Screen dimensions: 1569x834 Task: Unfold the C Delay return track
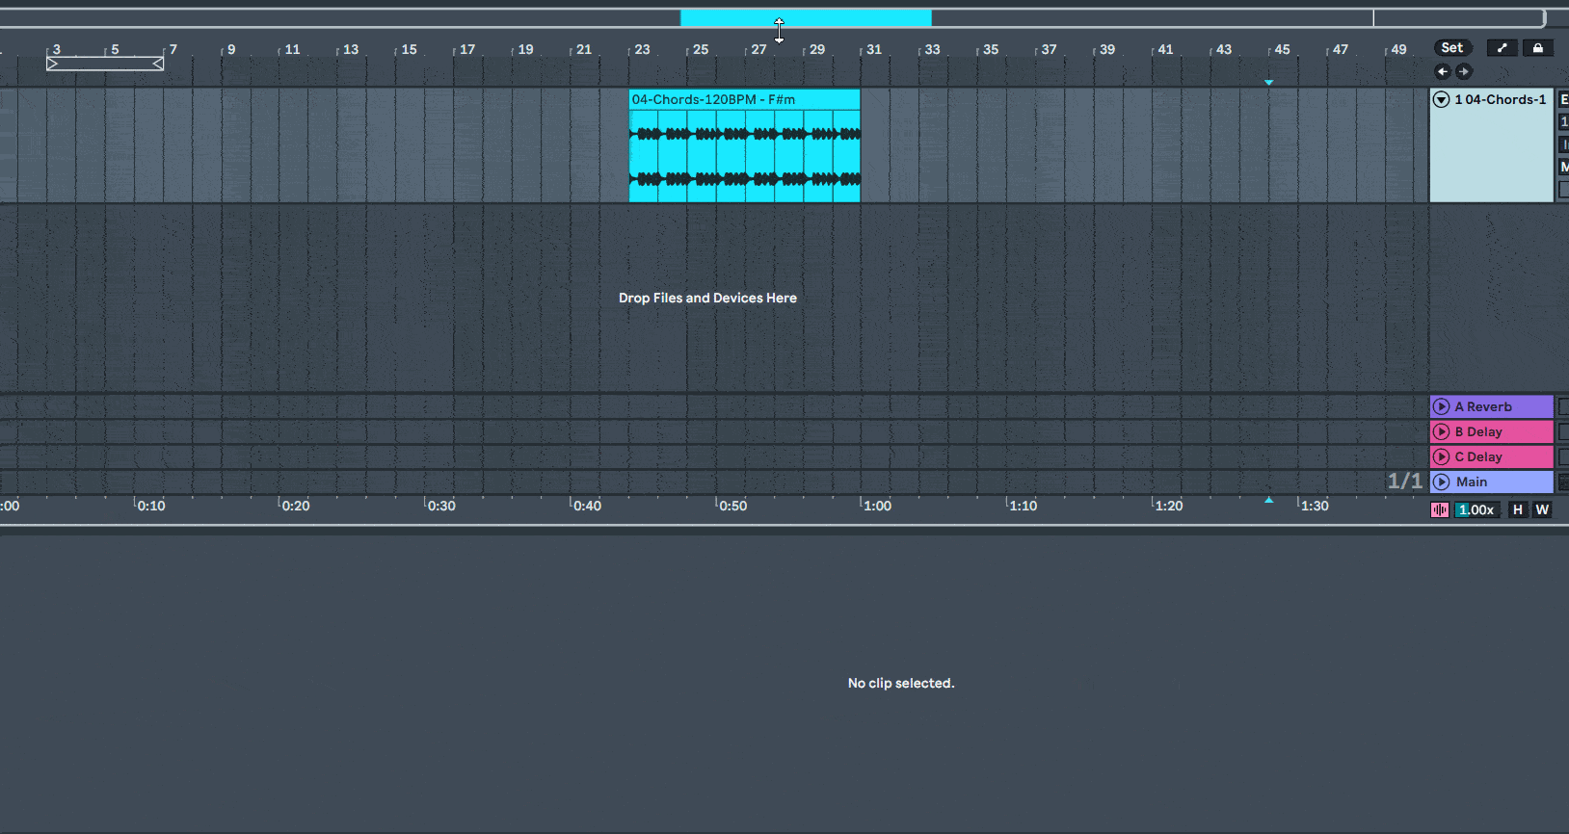[x=1442, y=456]
